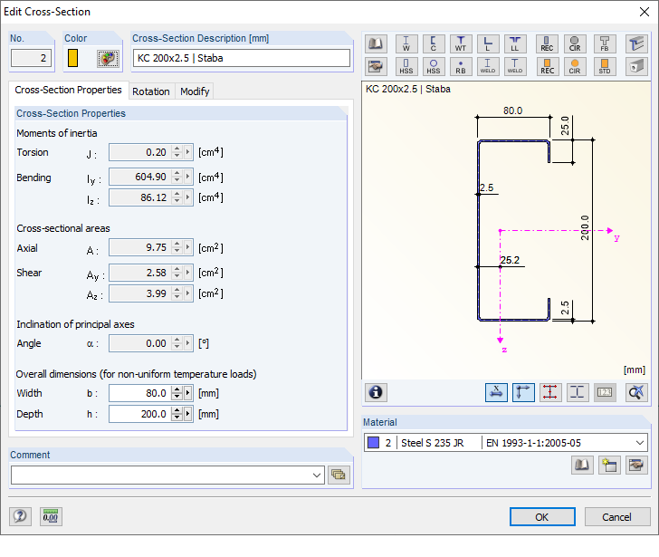Image resolution: width=659 pixels, height=557 pixels.
Task: Toggle principal axes display in the preview
Action: point(523,393)
